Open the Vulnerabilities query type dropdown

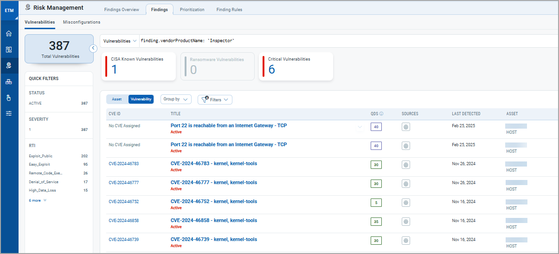(120, 41)
